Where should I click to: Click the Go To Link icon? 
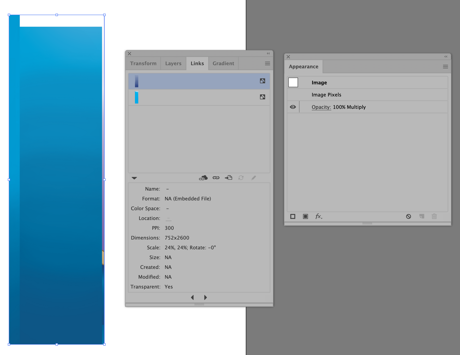point(228,178)
